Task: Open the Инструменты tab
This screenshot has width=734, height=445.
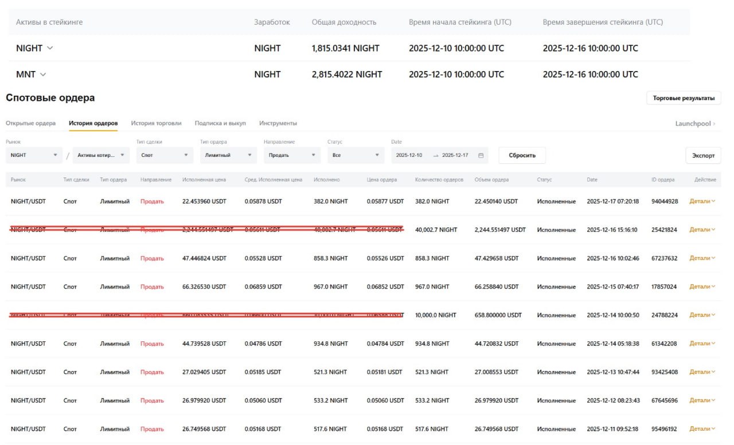Action: tap(278, 123)
